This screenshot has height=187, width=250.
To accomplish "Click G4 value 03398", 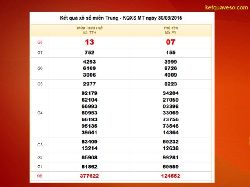I will (170, 106).
